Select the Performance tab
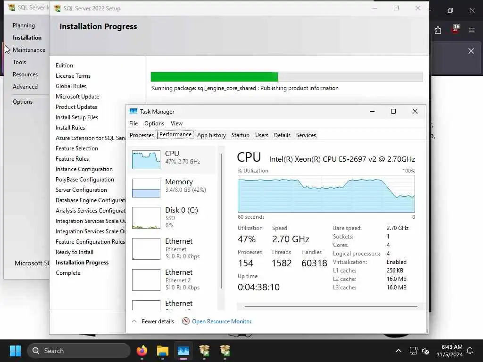This screenshot has height=362, width=483. coord(175,134)
